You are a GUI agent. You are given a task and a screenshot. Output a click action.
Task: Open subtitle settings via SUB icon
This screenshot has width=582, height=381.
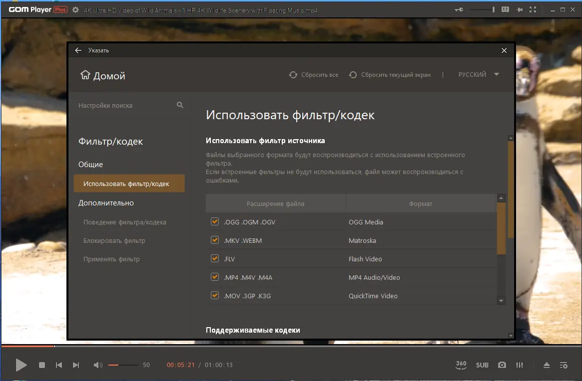click(x=482, y=365)
